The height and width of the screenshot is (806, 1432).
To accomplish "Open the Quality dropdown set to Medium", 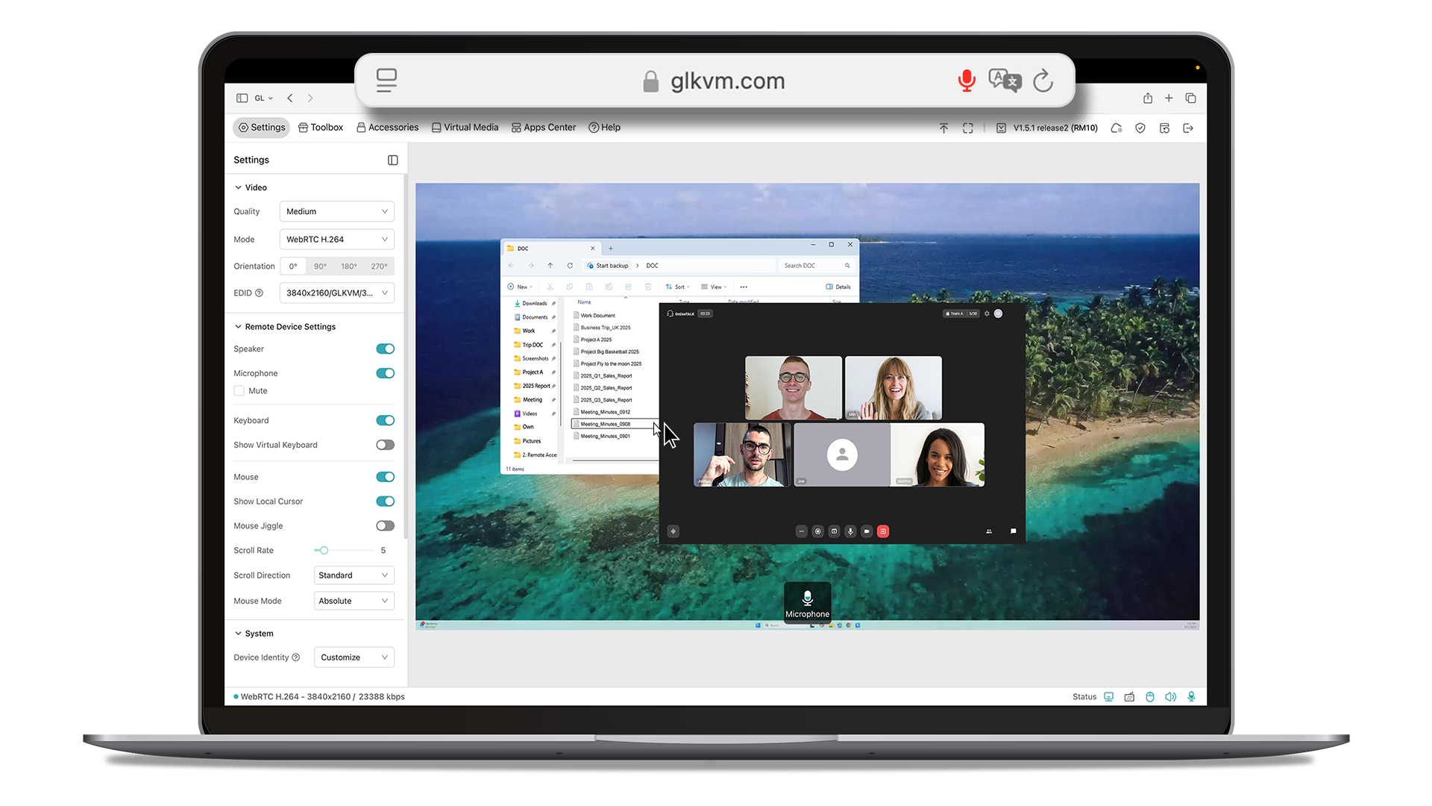I will tap(336, 211).
